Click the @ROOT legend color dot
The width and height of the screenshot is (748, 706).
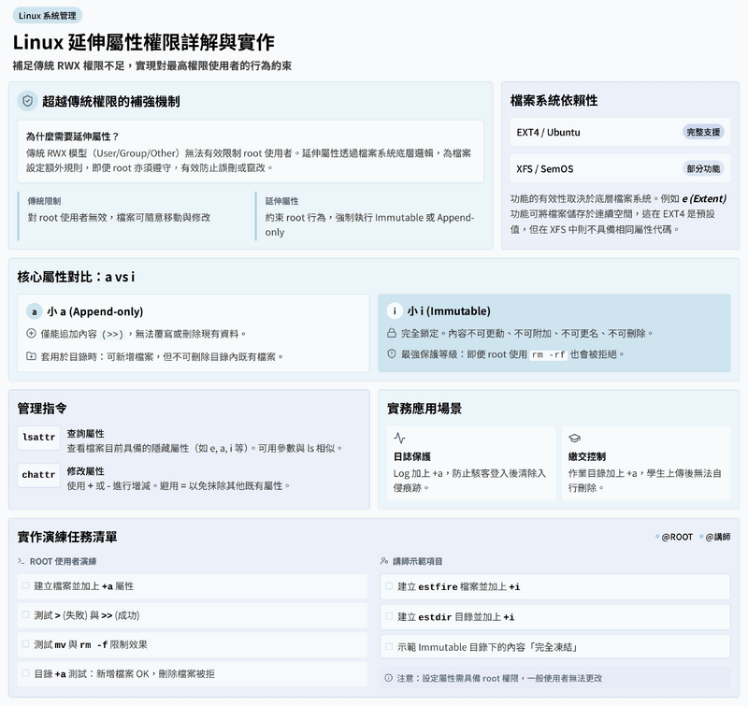[x=658, y=537]
